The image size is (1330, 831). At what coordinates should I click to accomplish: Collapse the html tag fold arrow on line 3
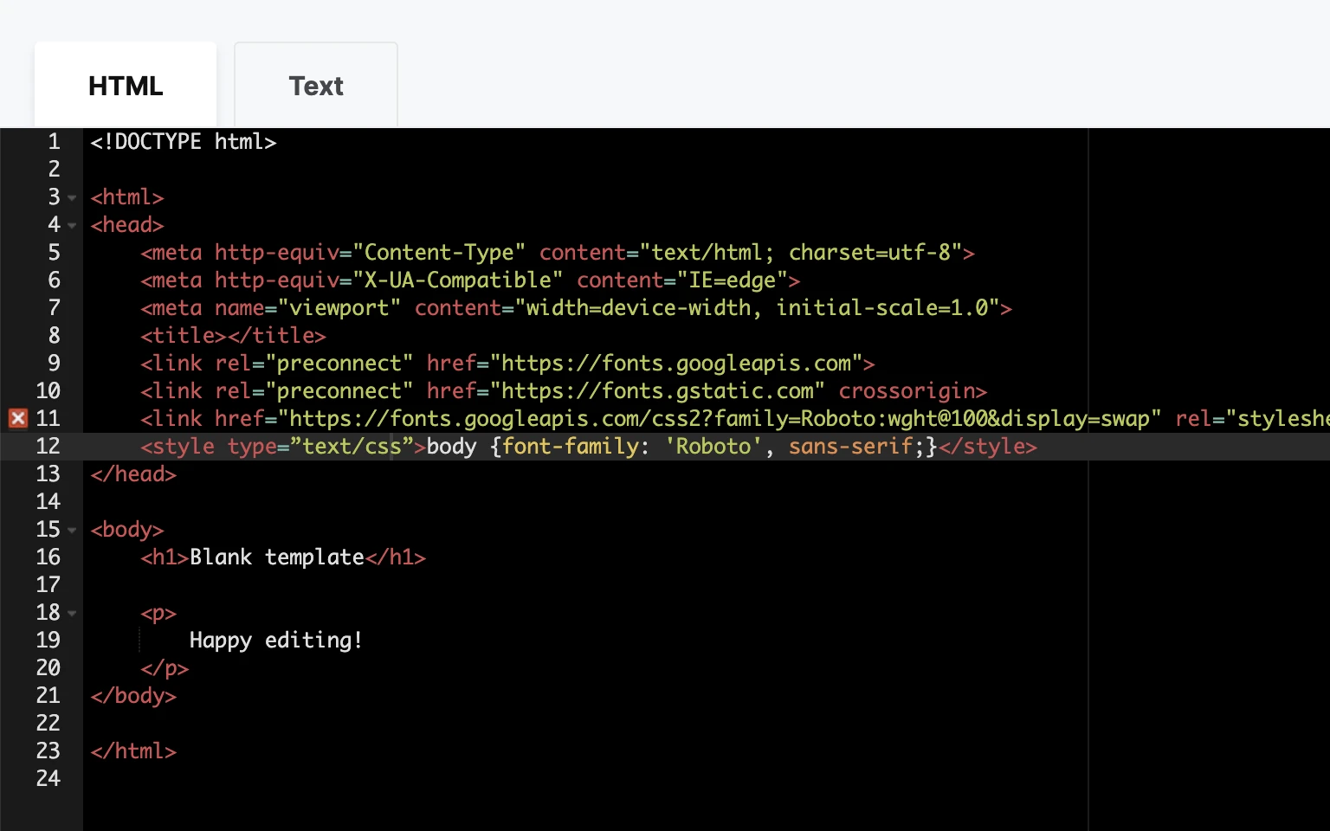pos(72,198)
